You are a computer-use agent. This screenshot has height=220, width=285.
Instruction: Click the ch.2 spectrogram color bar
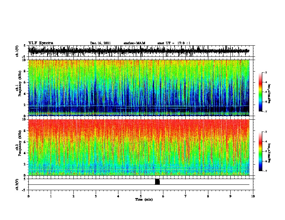[261, 151]
